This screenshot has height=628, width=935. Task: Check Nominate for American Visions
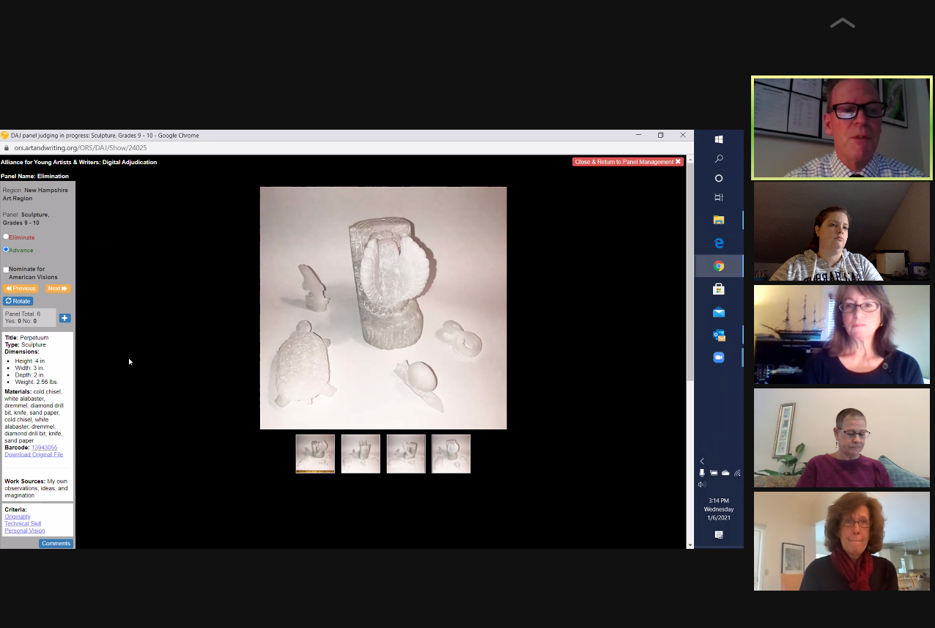pyautogui.click(x=7, y=270)
